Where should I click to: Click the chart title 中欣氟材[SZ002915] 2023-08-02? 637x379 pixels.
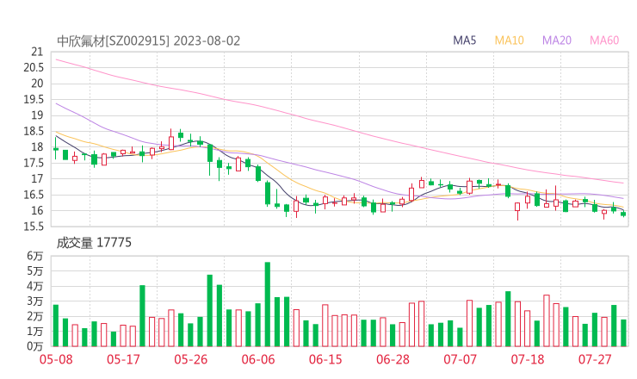(148, 41)
